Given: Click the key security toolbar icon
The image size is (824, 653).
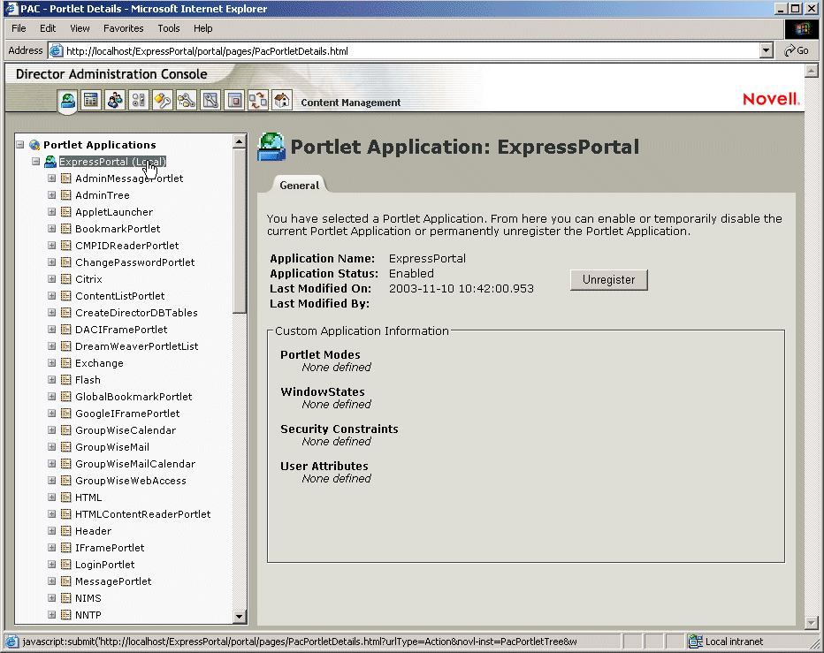Looking at the screenshot, I should 162,101.
